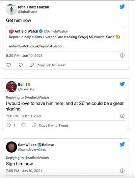This screenshot has width=135, height=178.
Task: Click the info icon beside 7:55 PM timestamp
Action: pyautogui.click(x=122, y=171)
